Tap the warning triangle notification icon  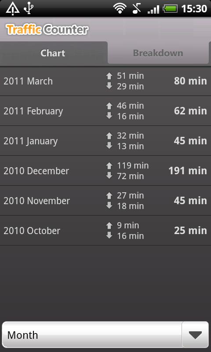[13, 9]
